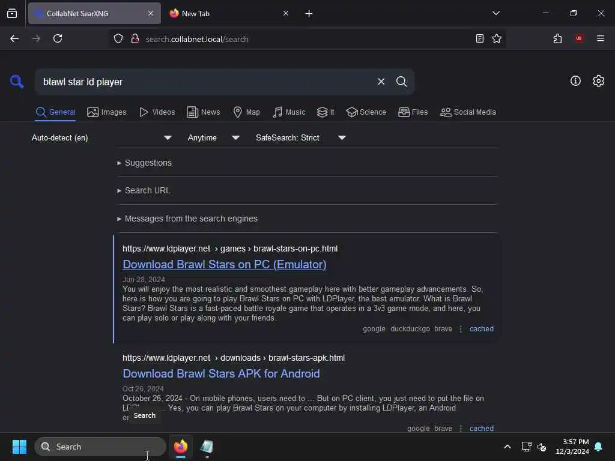Open a new tab with plus button
Screen dimensions: 615x461
pyautogui.click(x=309, y=14)
